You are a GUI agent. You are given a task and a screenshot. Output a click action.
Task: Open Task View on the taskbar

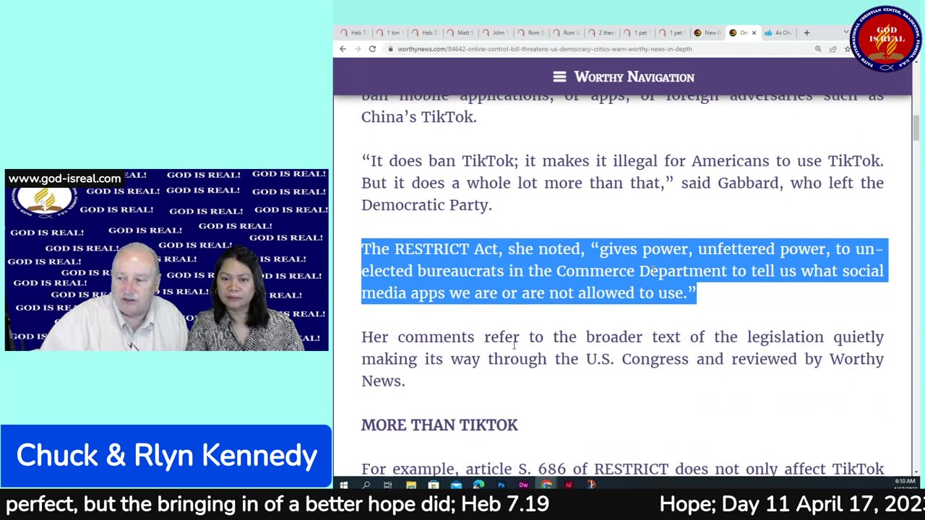[x=388, y=485]
